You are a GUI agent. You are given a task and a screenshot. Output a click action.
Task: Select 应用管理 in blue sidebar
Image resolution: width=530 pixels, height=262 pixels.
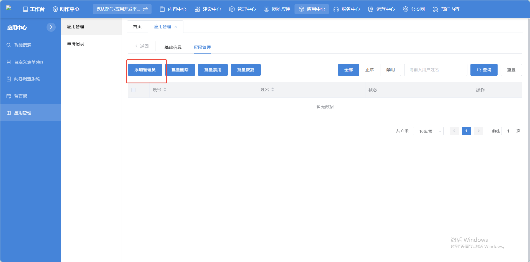point(30,113)
